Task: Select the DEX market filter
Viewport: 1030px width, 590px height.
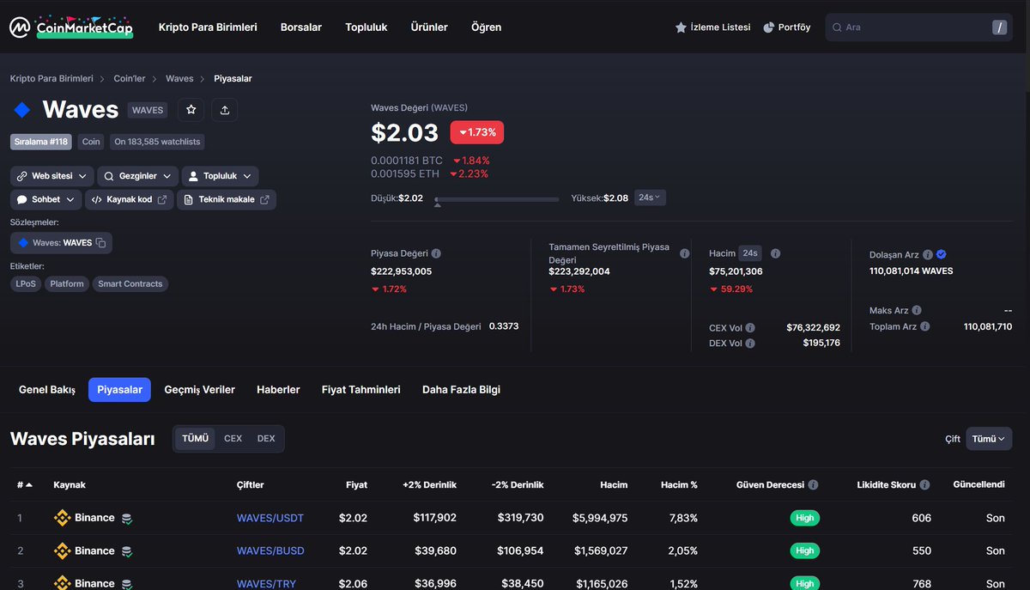Action: point(266,438)
